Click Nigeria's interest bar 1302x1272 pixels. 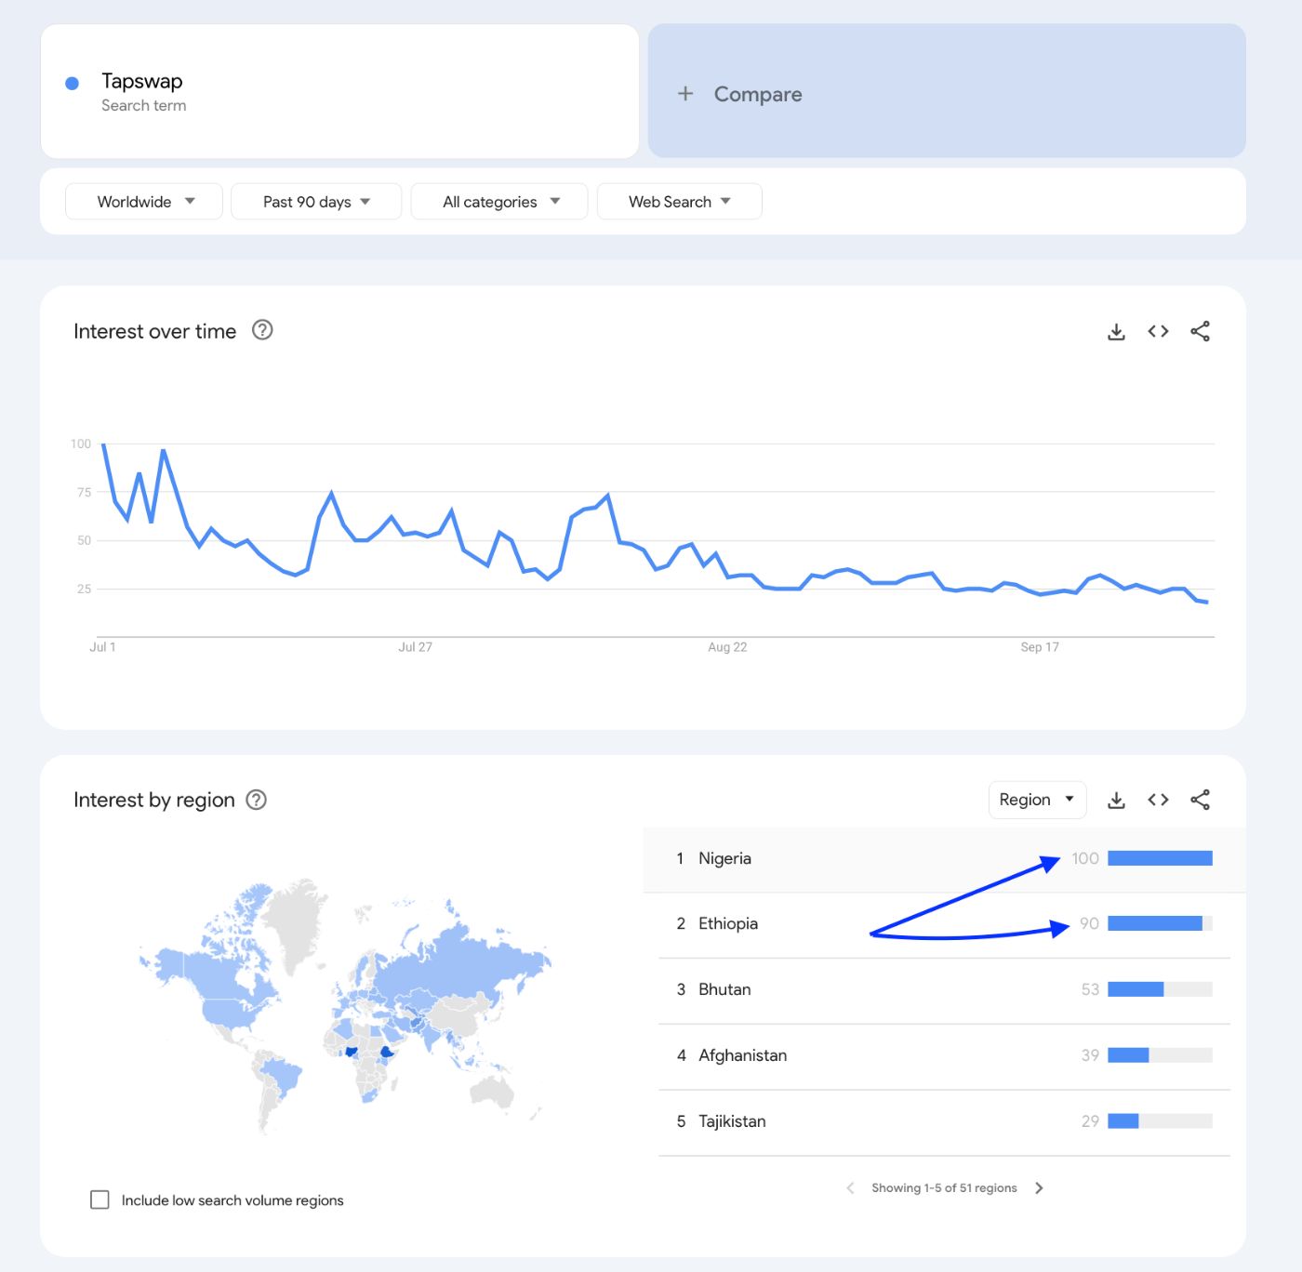(x=1160, y=858)
